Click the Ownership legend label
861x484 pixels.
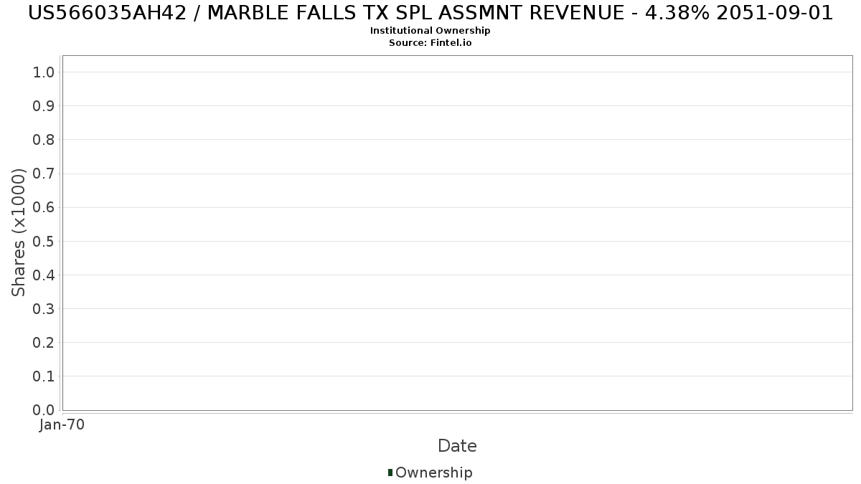pyautogui.click(x=433, y=473)
